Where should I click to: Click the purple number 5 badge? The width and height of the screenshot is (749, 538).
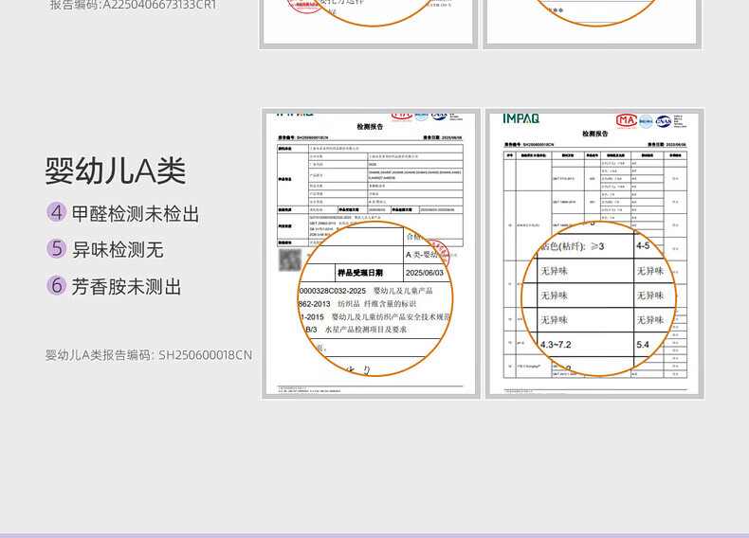click(57, 249)
